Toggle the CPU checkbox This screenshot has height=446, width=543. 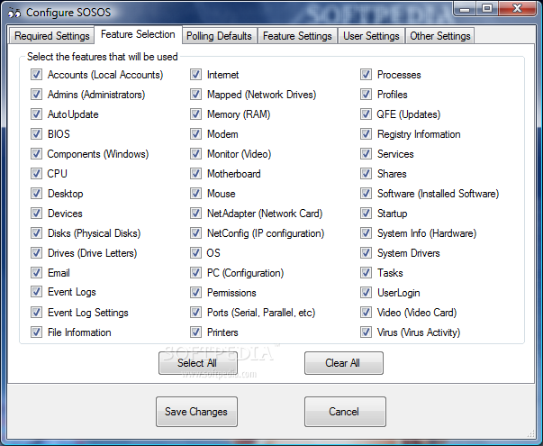(x=36, y=173)
